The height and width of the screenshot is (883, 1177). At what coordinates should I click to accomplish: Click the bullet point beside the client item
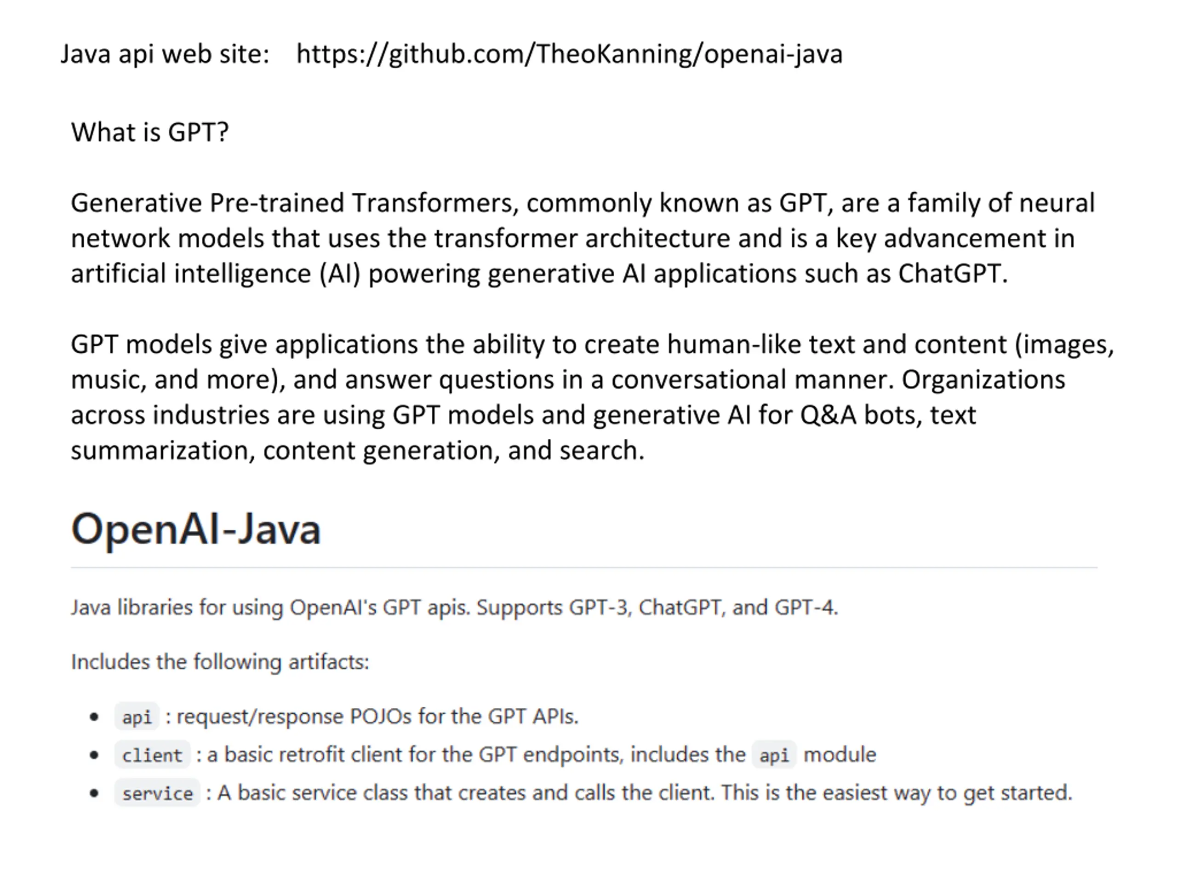point(94,755)
